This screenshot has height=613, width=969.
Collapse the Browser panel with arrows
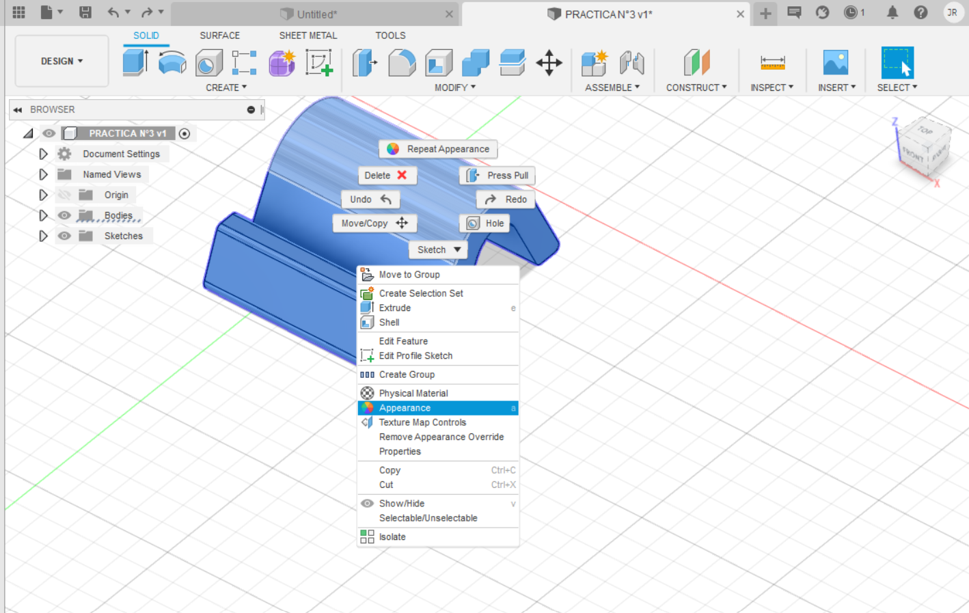pos(18,109)
